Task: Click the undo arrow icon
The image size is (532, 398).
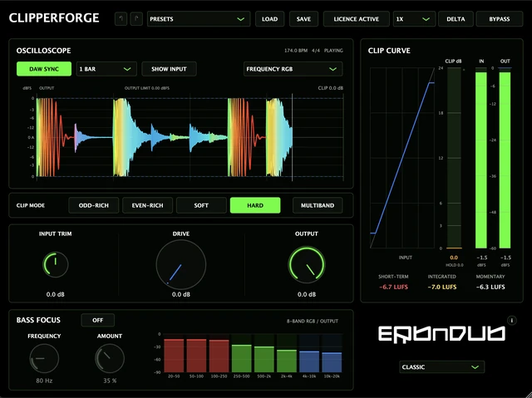Action: coord(121,19)
